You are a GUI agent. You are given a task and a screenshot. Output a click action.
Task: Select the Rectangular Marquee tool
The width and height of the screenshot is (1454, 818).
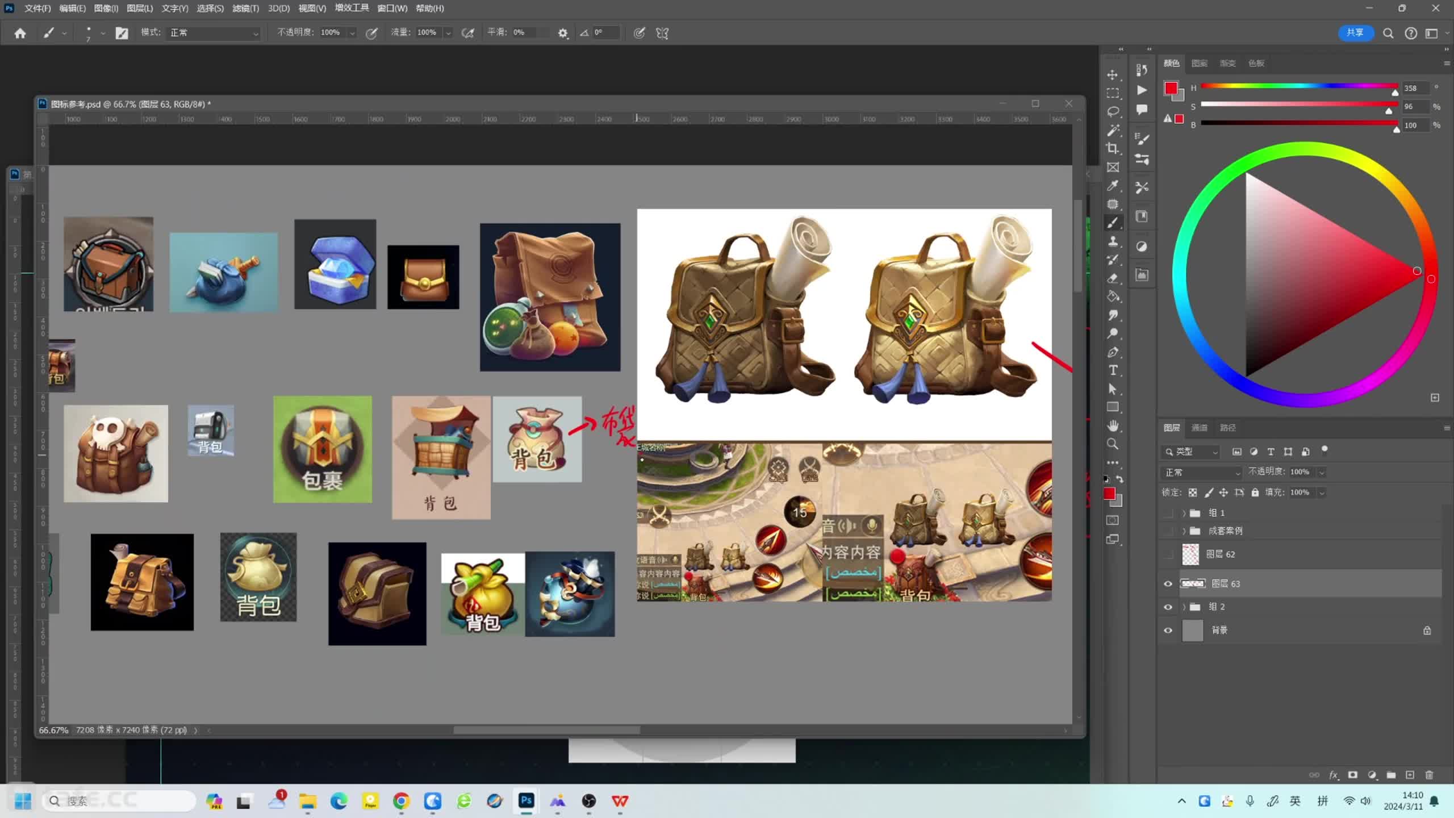[1113, 94]
